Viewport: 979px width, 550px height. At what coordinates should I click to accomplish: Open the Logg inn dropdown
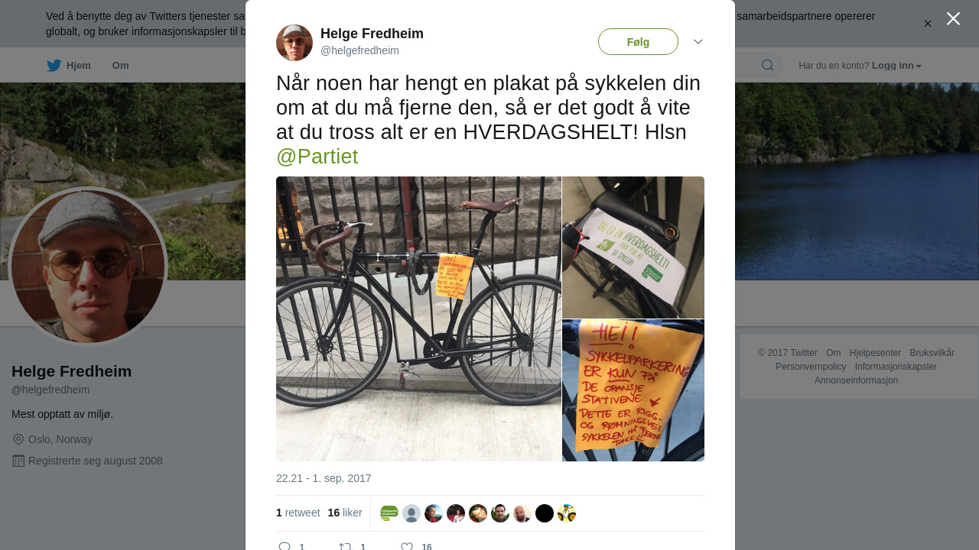point(896,66)
